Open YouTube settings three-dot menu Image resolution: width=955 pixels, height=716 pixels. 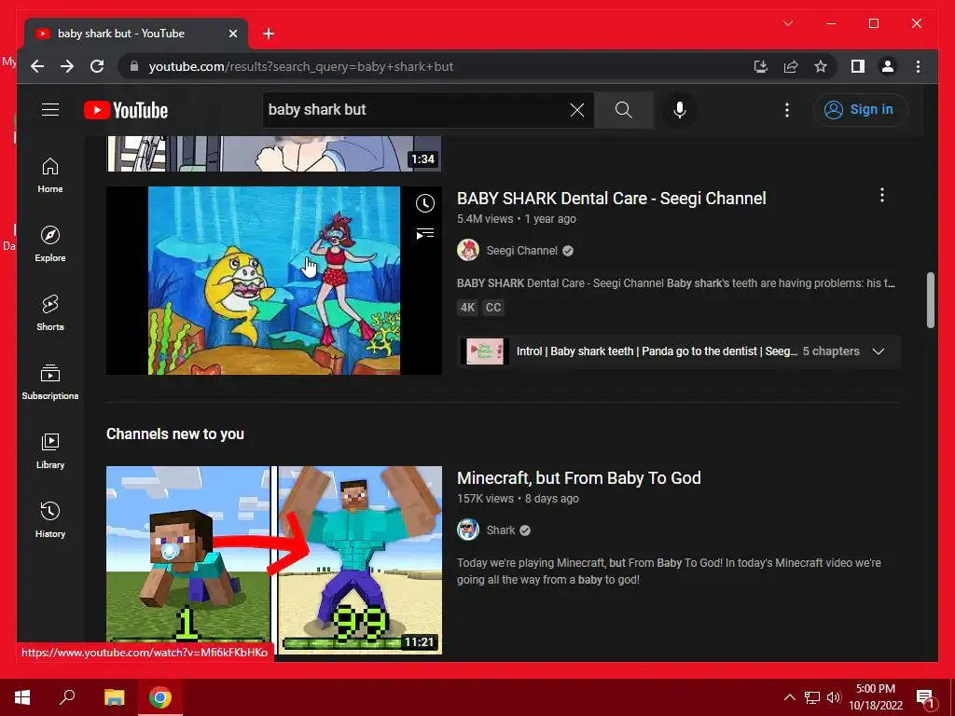787,110
